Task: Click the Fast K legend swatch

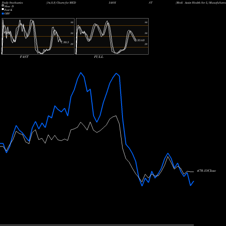Action: 3,9
